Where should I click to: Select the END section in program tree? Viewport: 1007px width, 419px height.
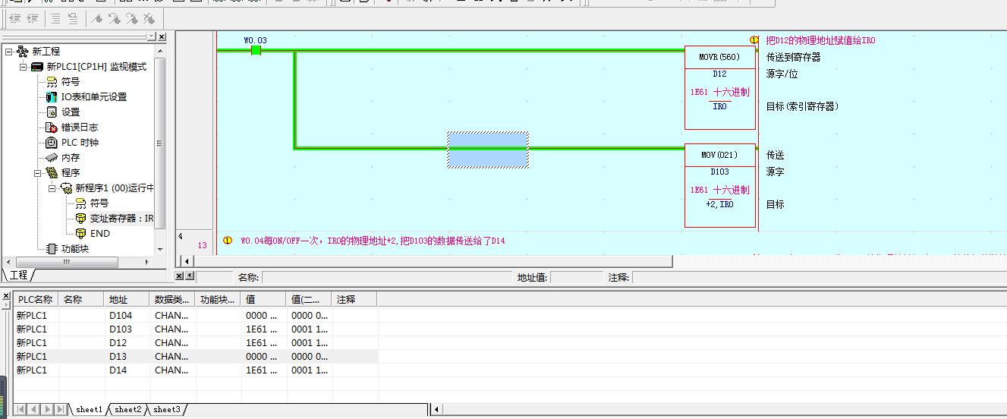click(x=99, y=234)
